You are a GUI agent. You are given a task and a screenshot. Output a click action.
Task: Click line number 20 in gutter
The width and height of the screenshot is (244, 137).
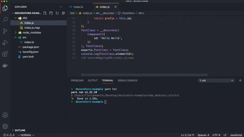(x=74, y=30)
